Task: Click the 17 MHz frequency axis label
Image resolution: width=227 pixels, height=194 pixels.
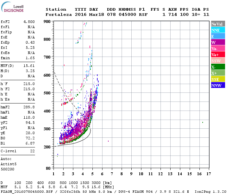Action: pyautogui.click(x=209, y=174)
